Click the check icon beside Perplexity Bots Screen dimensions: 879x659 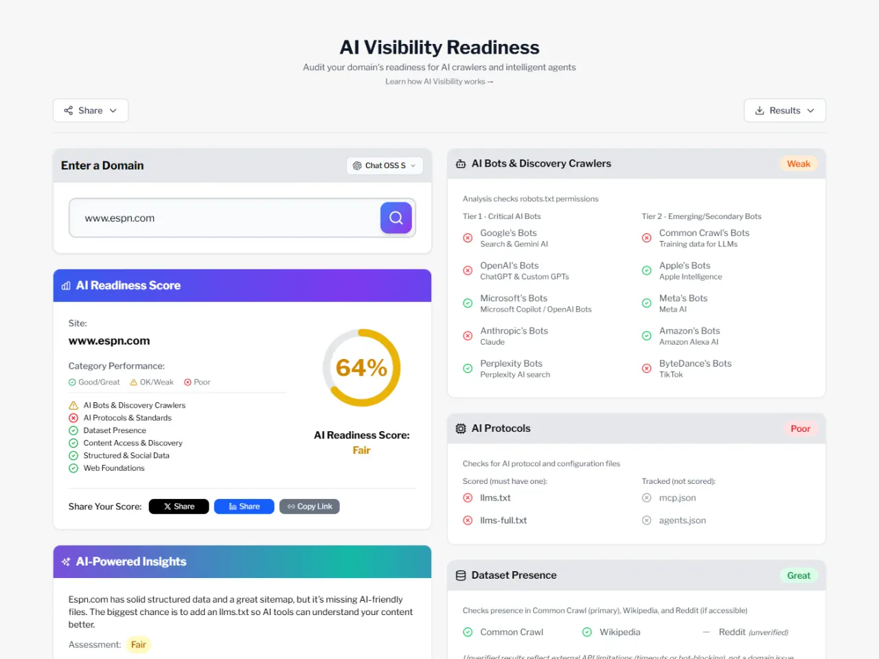click(x=468, y=369)
